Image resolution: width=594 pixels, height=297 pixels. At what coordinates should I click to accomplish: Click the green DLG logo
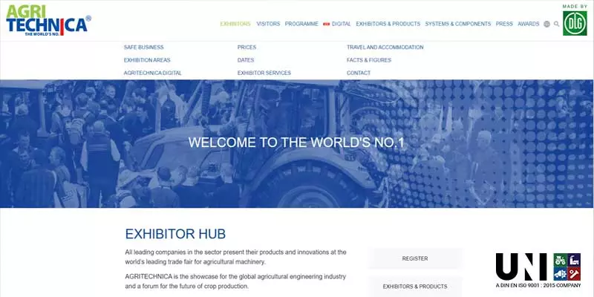pos(575,23)
